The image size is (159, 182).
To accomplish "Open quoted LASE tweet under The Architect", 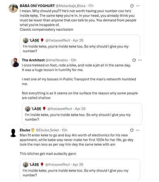I will click(82, 114).
